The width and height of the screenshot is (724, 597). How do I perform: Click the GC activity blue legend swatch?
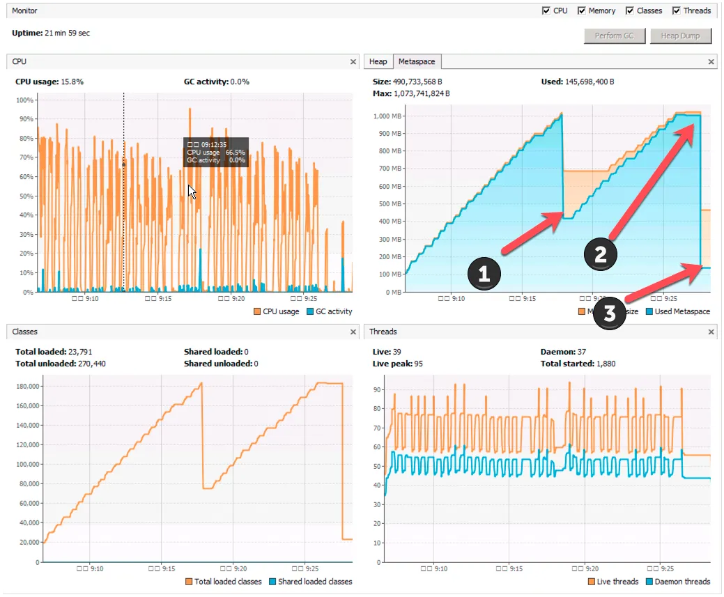[x=310, y=311]
